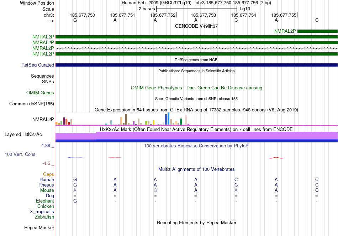Viewport: 338px width, 236px height.
Task: Select the 'Human Feb. 2009 (GRCh37/hg19)' assembly title
Action: click(x=157, y=3)
